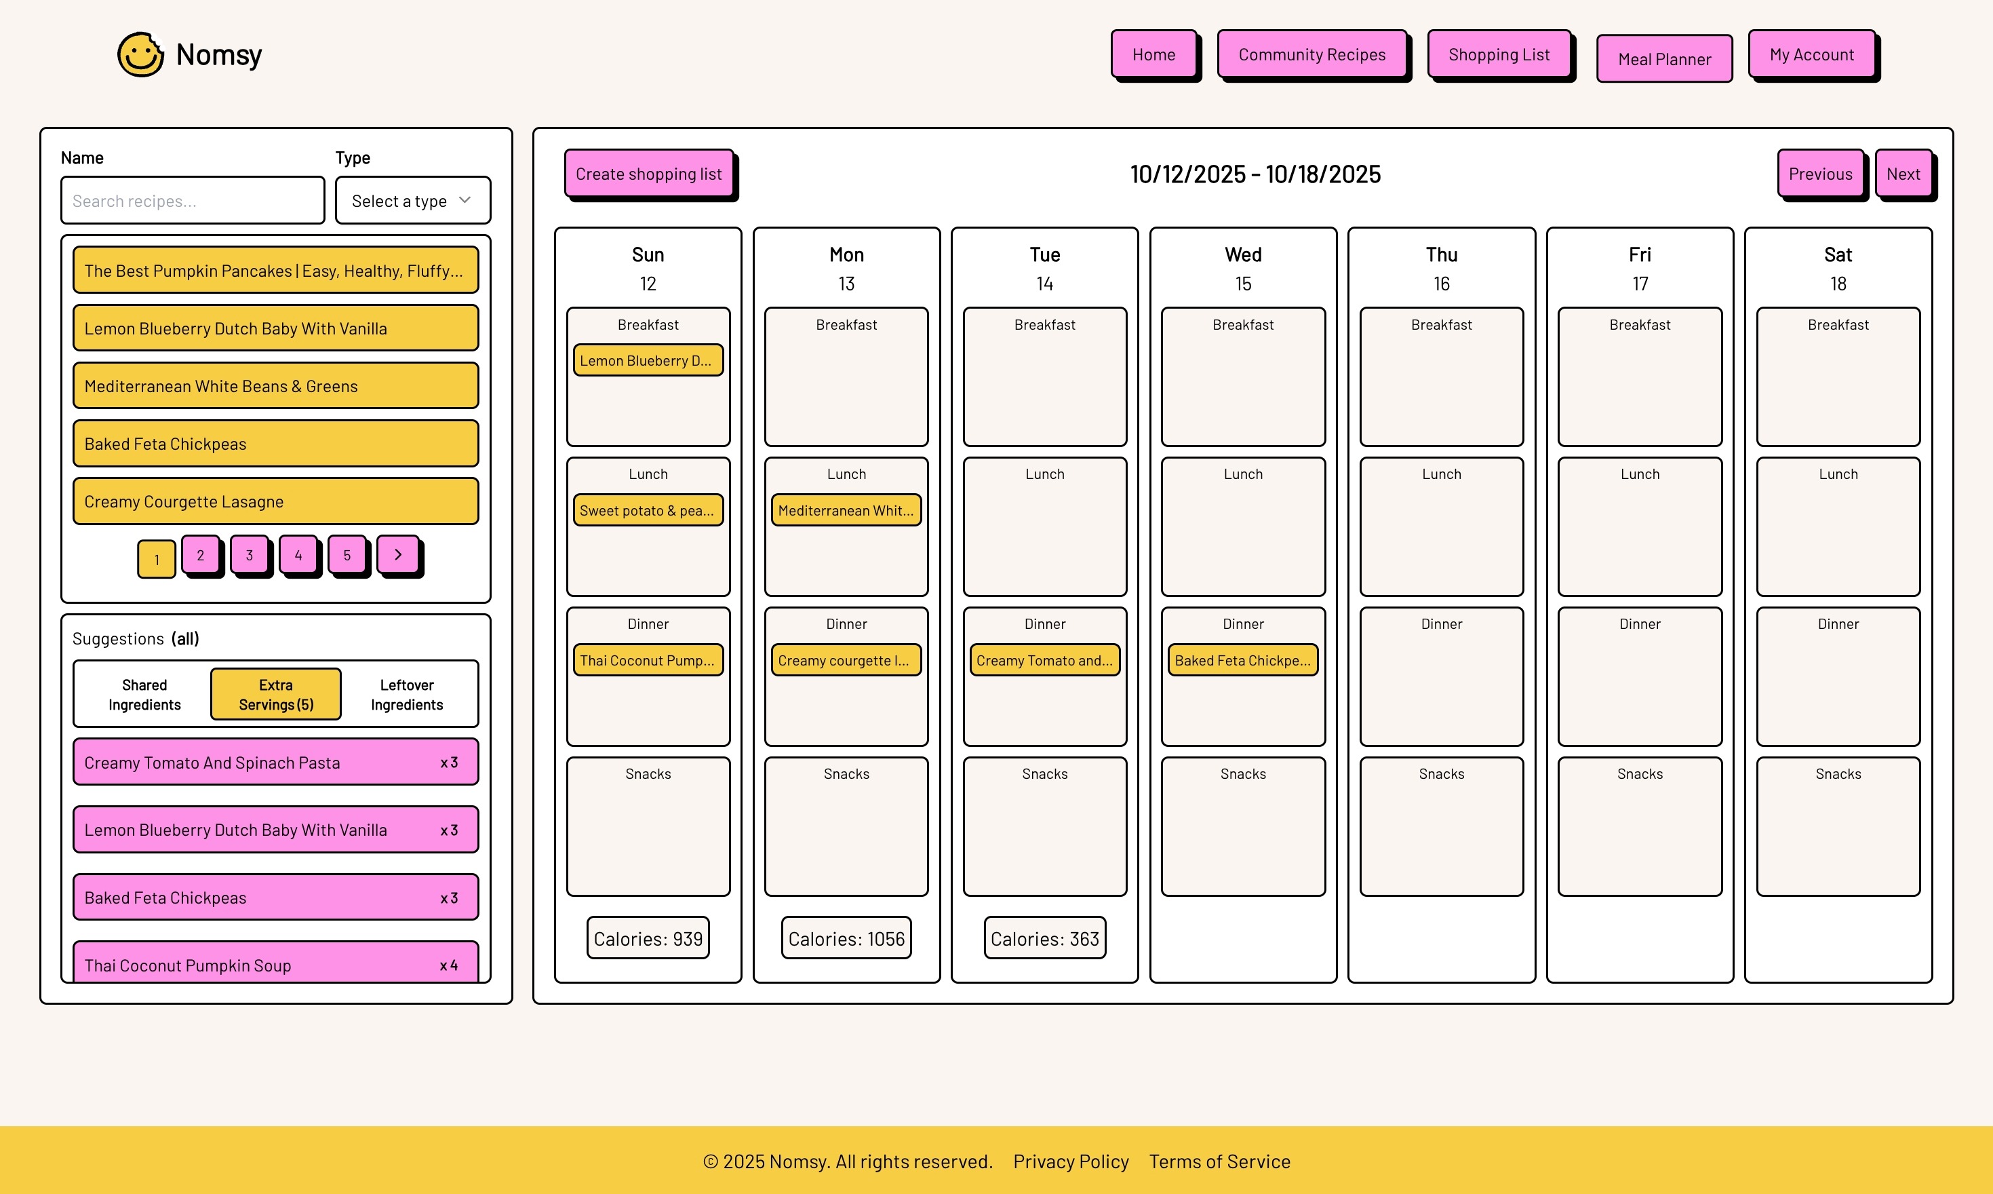Go to the Next week
The width and height of the screenshot is (1993, 1194).
tap(1902, 174)
